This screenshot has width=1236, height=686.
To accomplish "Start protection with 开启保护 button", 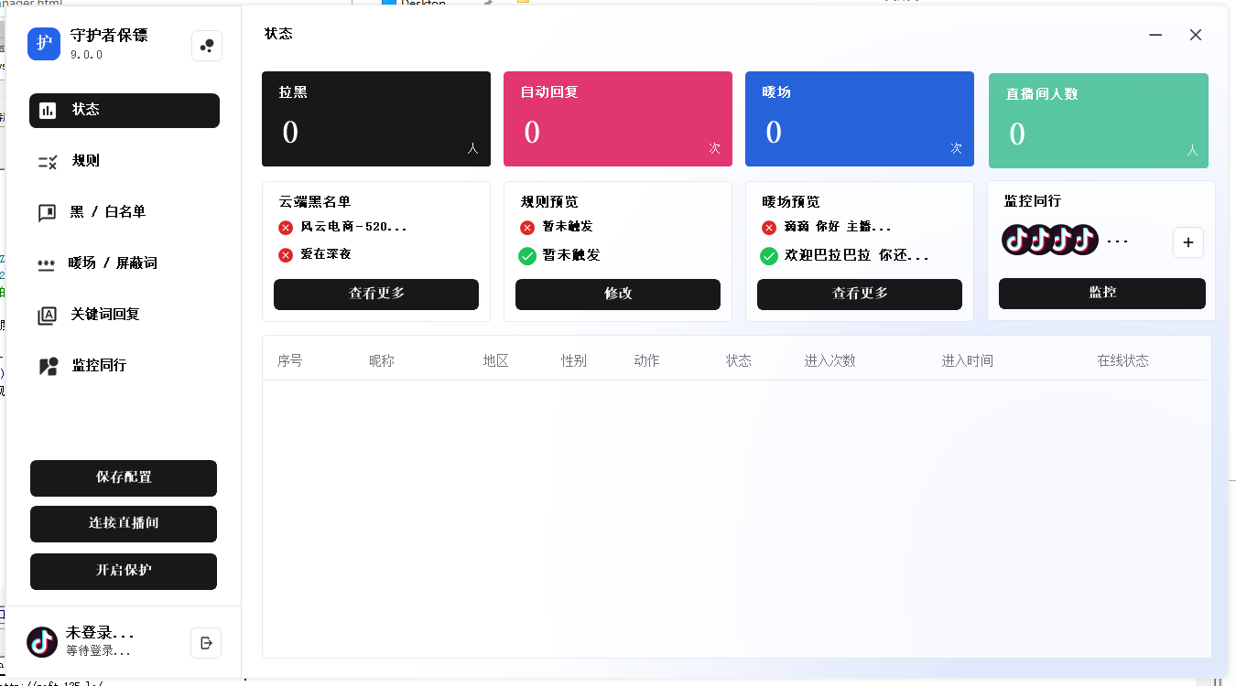I will click(x=124, y=572).
